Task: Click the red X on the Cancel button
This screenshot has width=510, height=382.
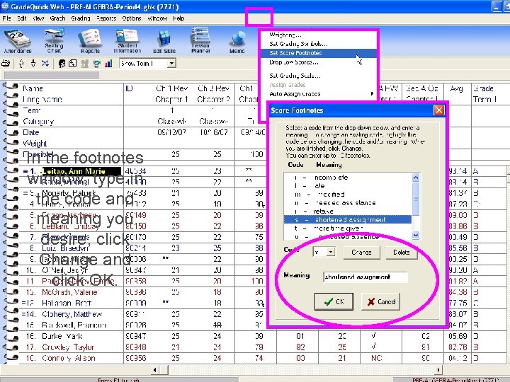Action: tap(370, 302)
